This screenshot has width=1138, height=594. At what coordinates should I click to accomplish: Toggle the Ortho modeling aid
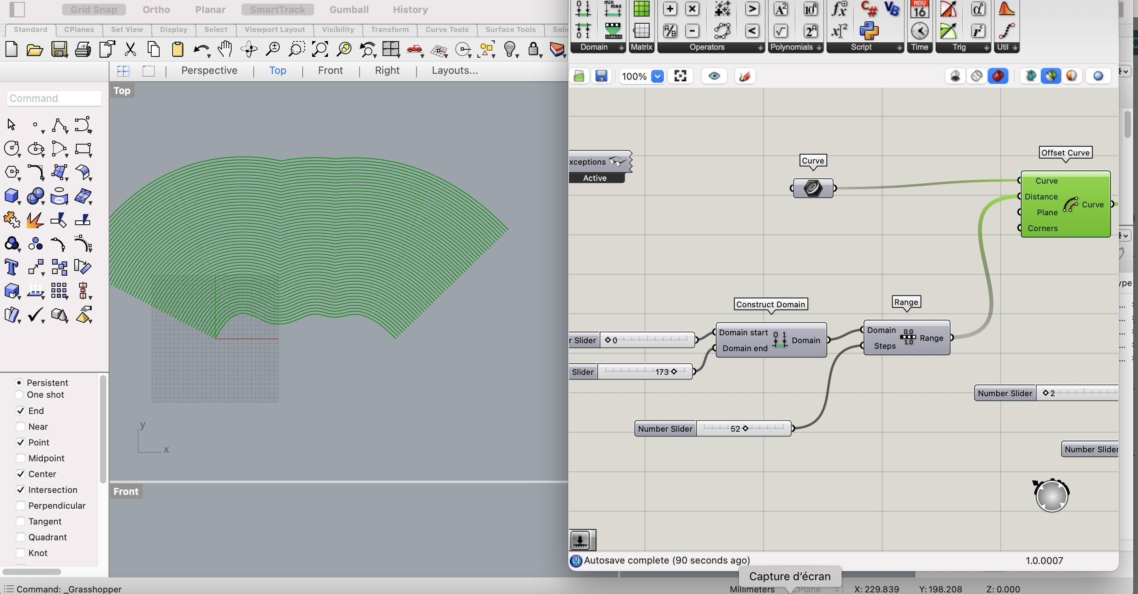click(x=156, y=9)
